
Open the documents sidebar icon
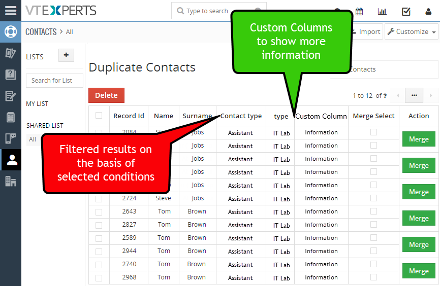click(11, 117)
